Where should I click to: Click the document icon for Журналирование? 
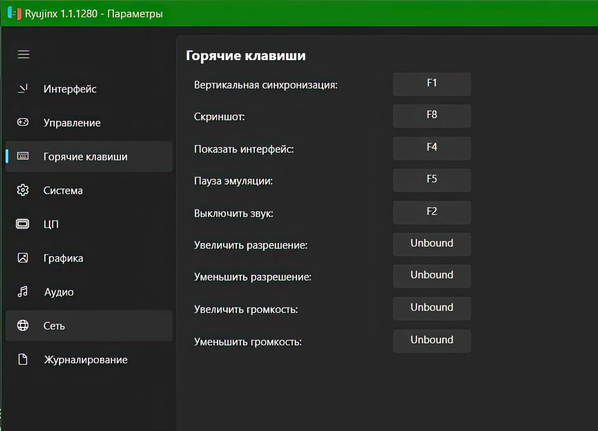23,359
